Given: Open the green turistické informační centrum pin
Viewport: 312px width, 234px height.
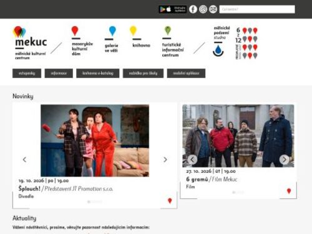Looking at the screenshot, I should [168, 31].
